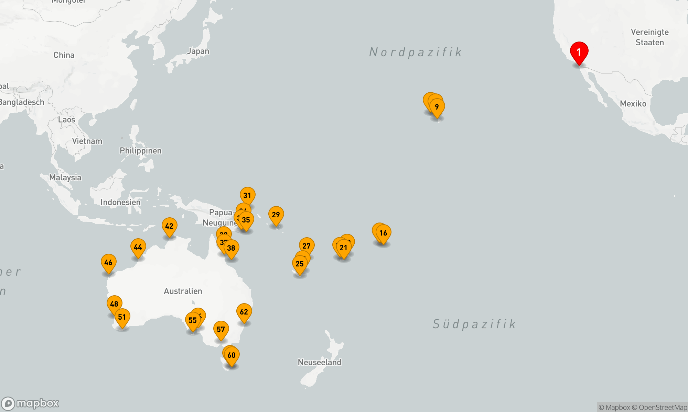The height and width of the screenshot is (412, 688).
Task: Click marker 31 north of Papua-Neuguinea
Action: pos(247,196)
